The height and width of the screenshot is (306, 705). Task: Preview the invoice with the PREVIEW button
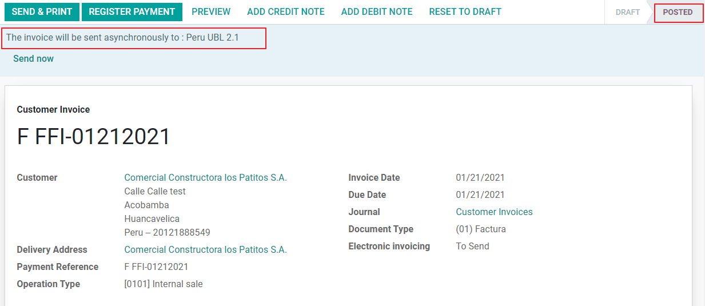(211, 12)
